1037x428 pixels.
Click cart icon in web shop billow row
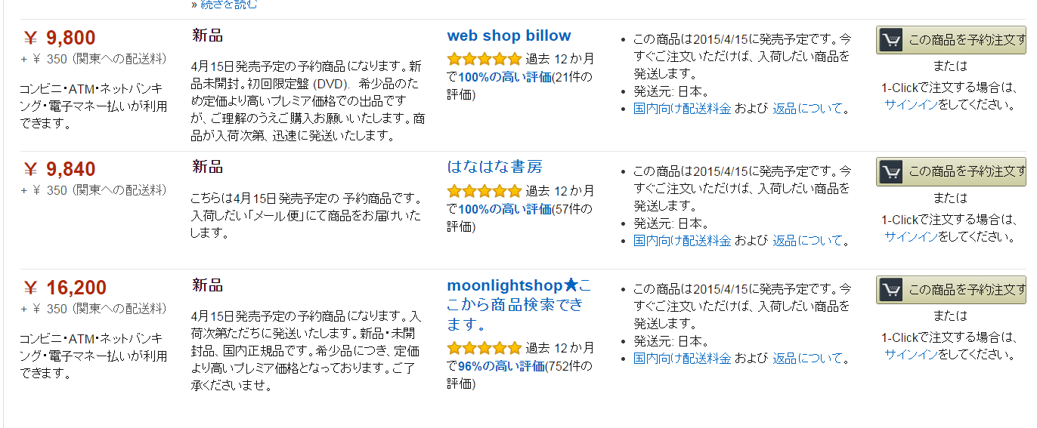[x=891, y=40]
